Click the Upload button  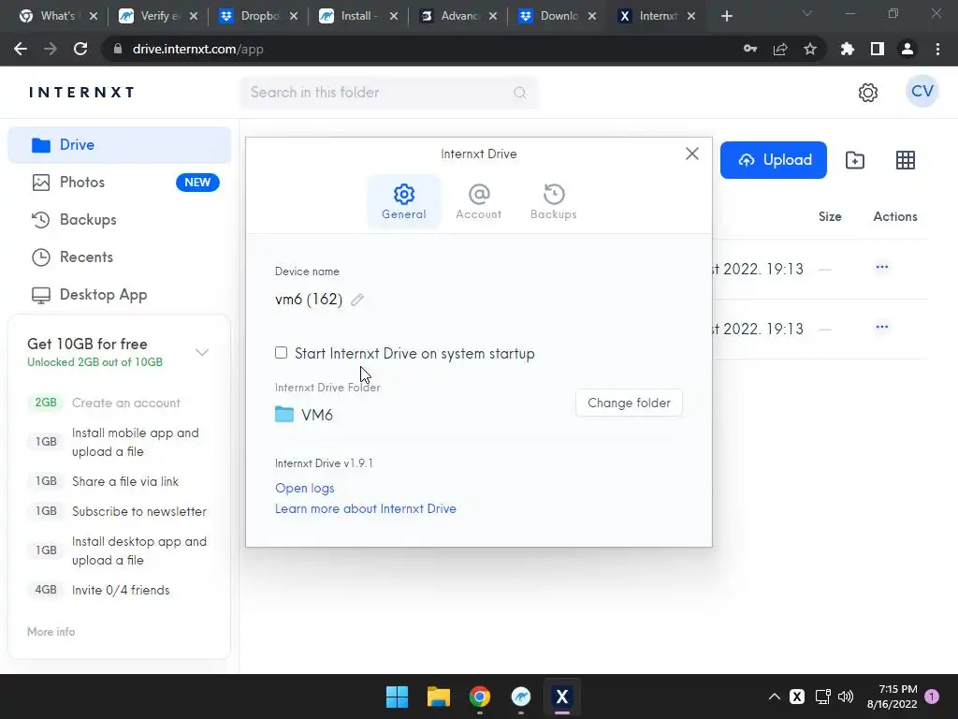773,160
